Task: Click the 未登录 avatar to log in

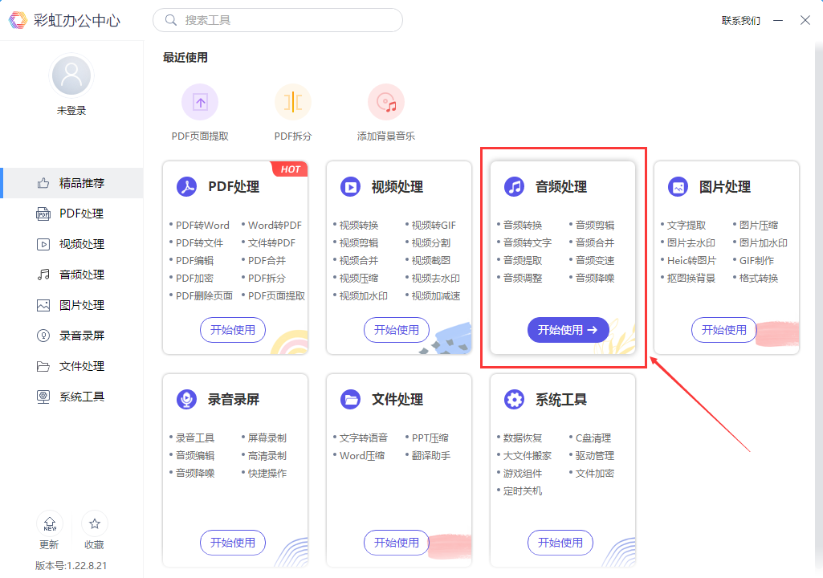Action: [71, 74]
